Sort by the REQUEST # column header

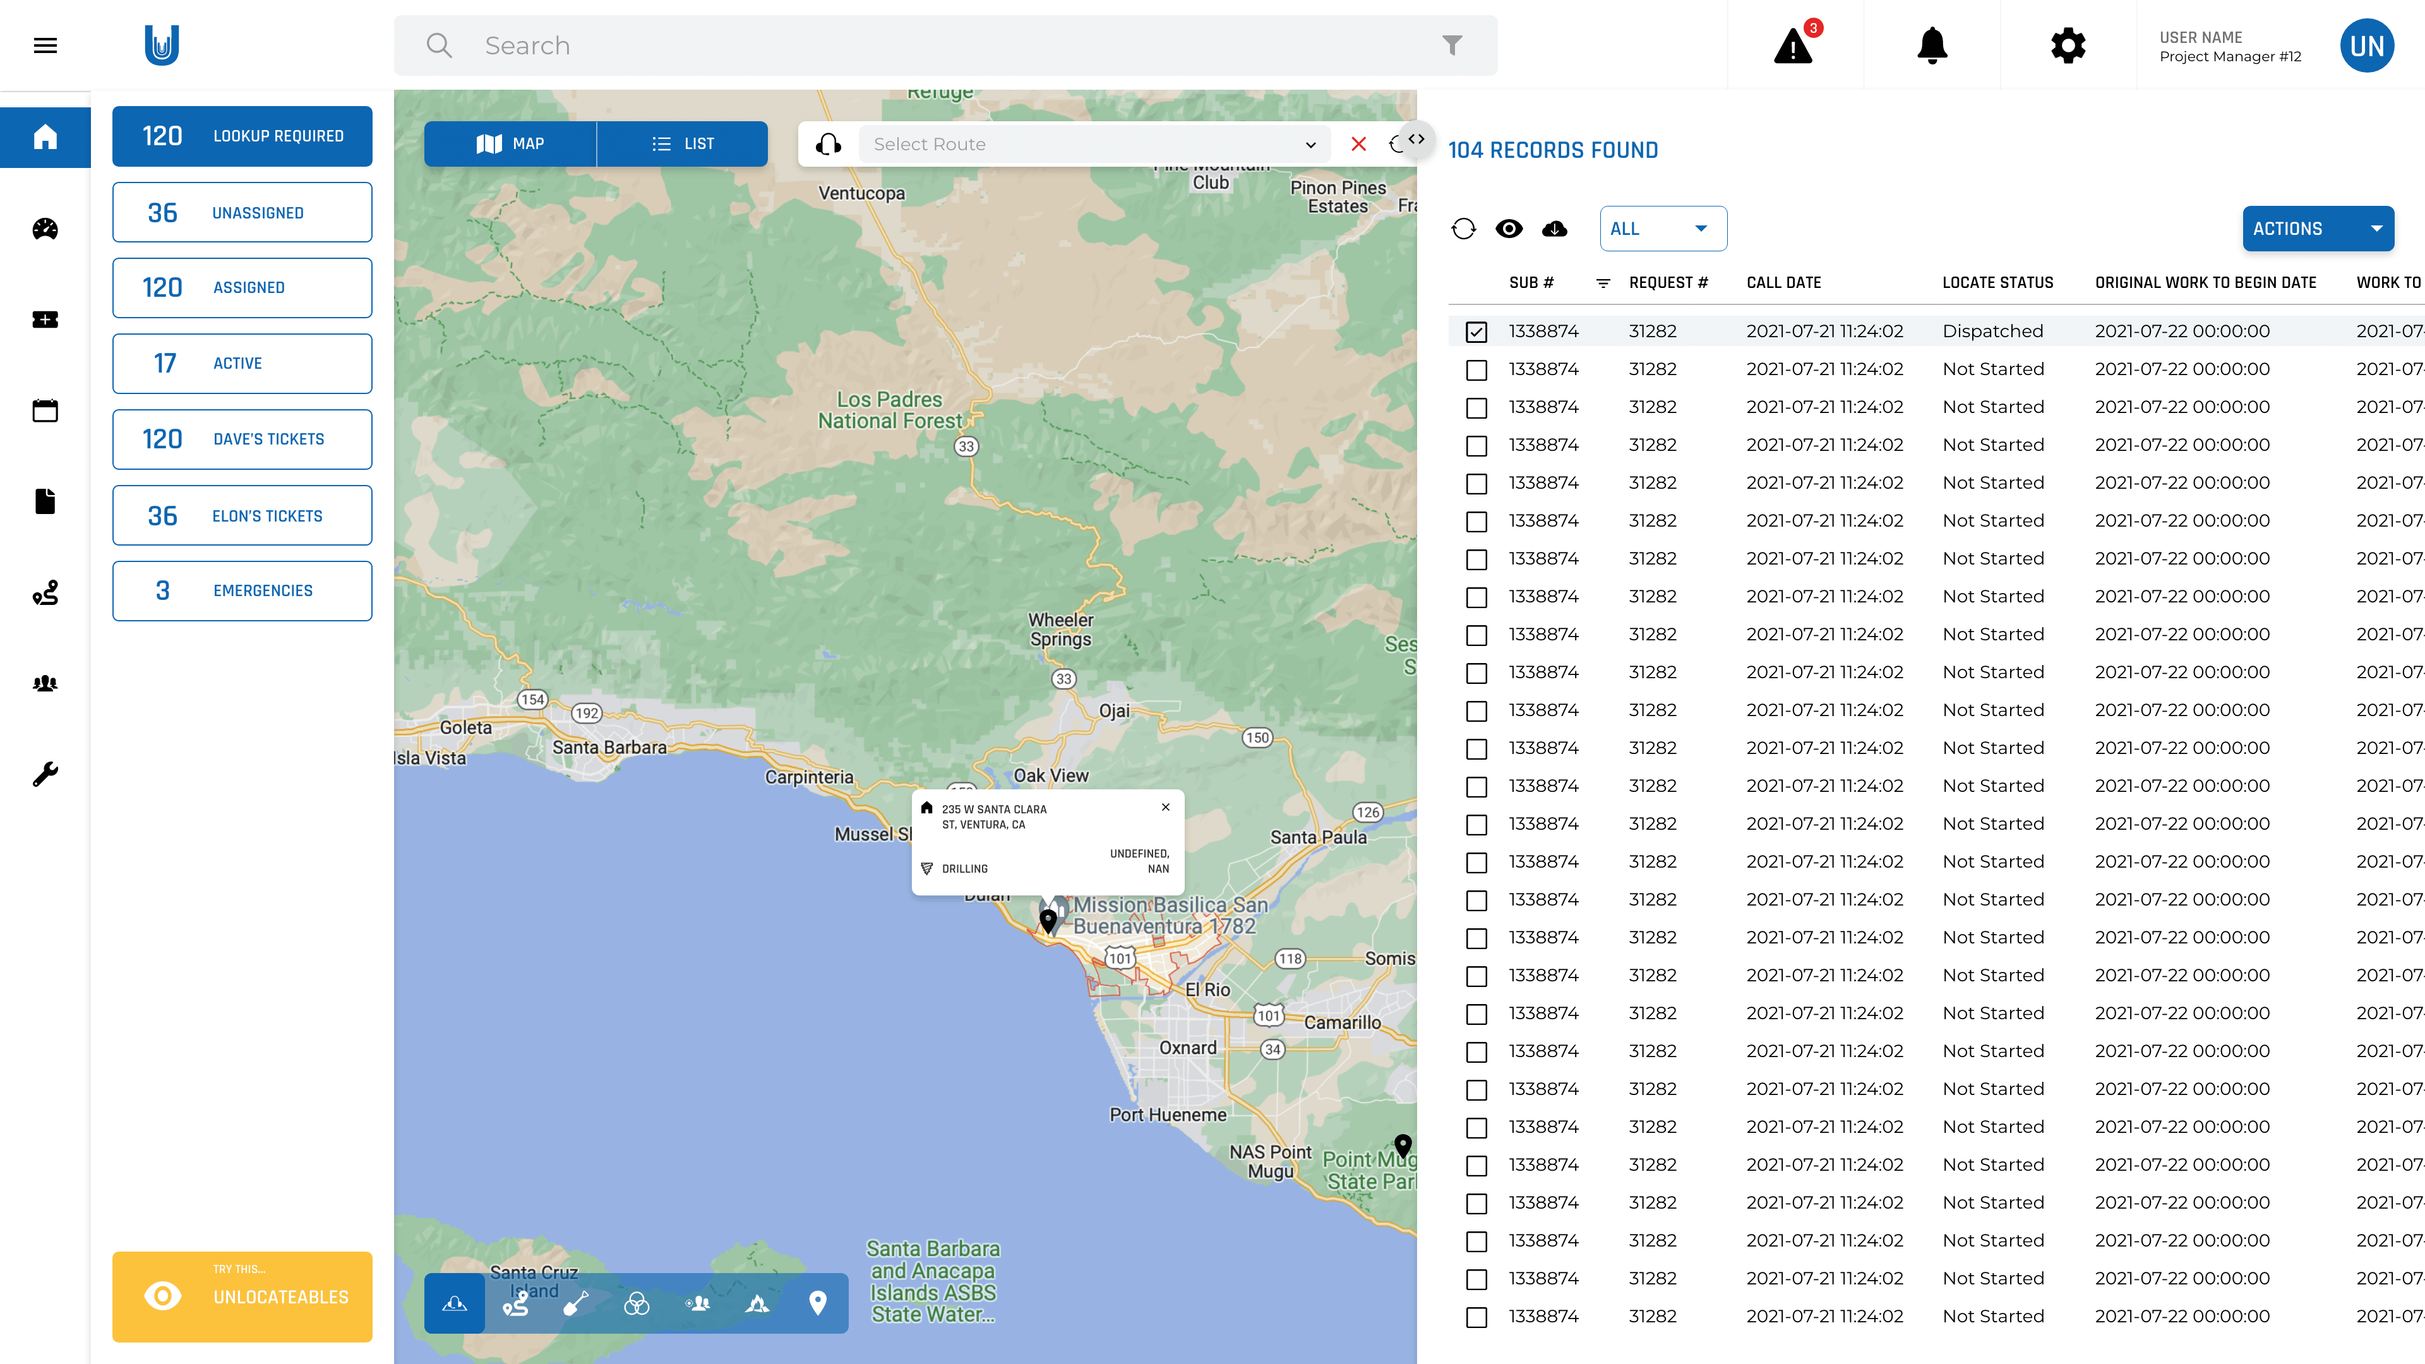click(x=1668, y=282)
